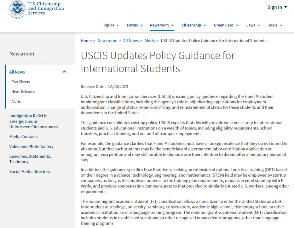Open the Social Media Directory link
The width and height of the screenshot is (294, 228).
[30, 172]
